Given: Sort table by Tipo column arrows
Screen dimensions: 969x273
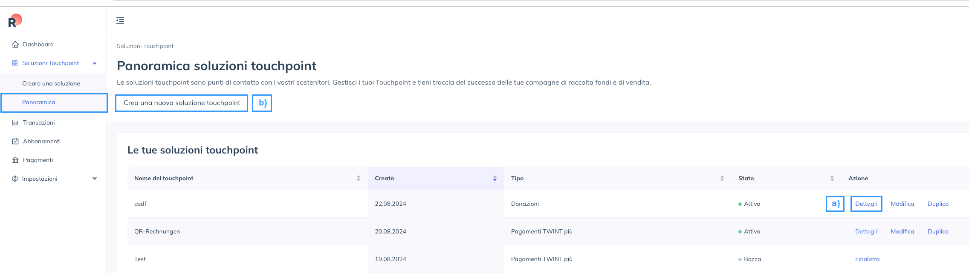Looking at the screenshot, I should pyautogui.click(x=722, y=179).
